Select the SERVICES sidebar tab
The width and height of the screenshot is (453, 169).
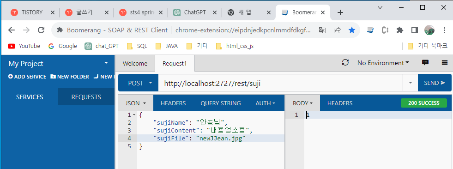30,97
